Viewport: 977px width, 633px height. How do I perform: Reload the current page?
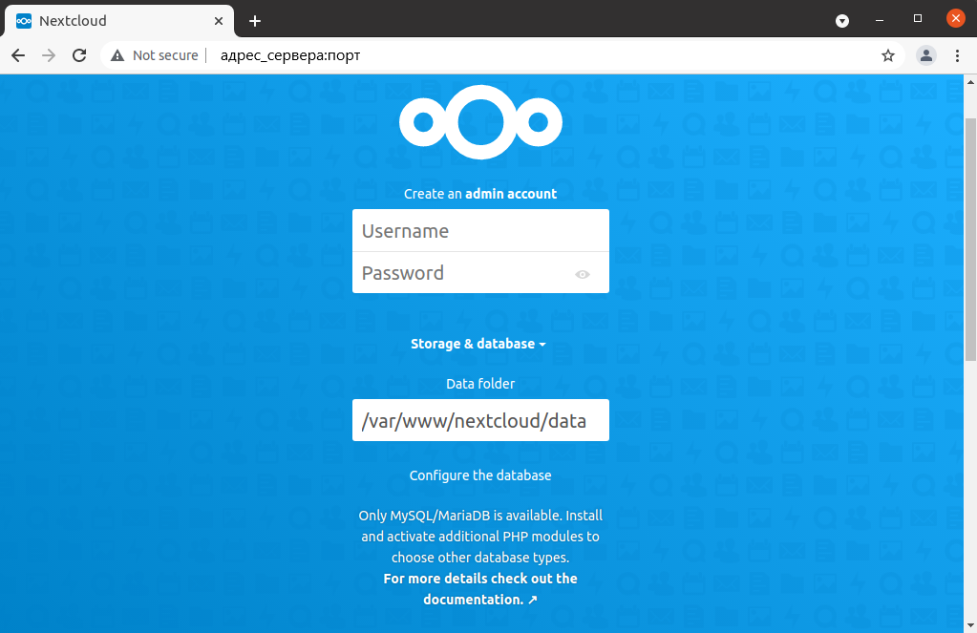[79, 55]
